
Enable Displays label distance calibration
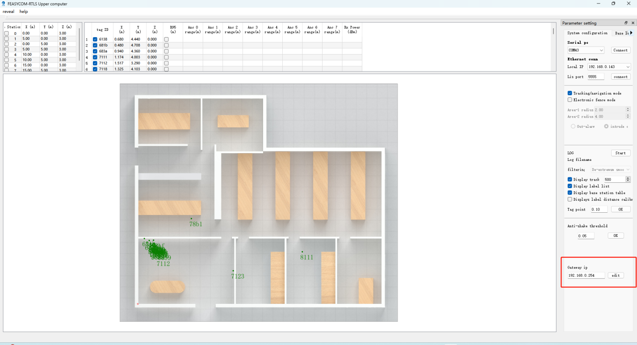coord(570,199)
